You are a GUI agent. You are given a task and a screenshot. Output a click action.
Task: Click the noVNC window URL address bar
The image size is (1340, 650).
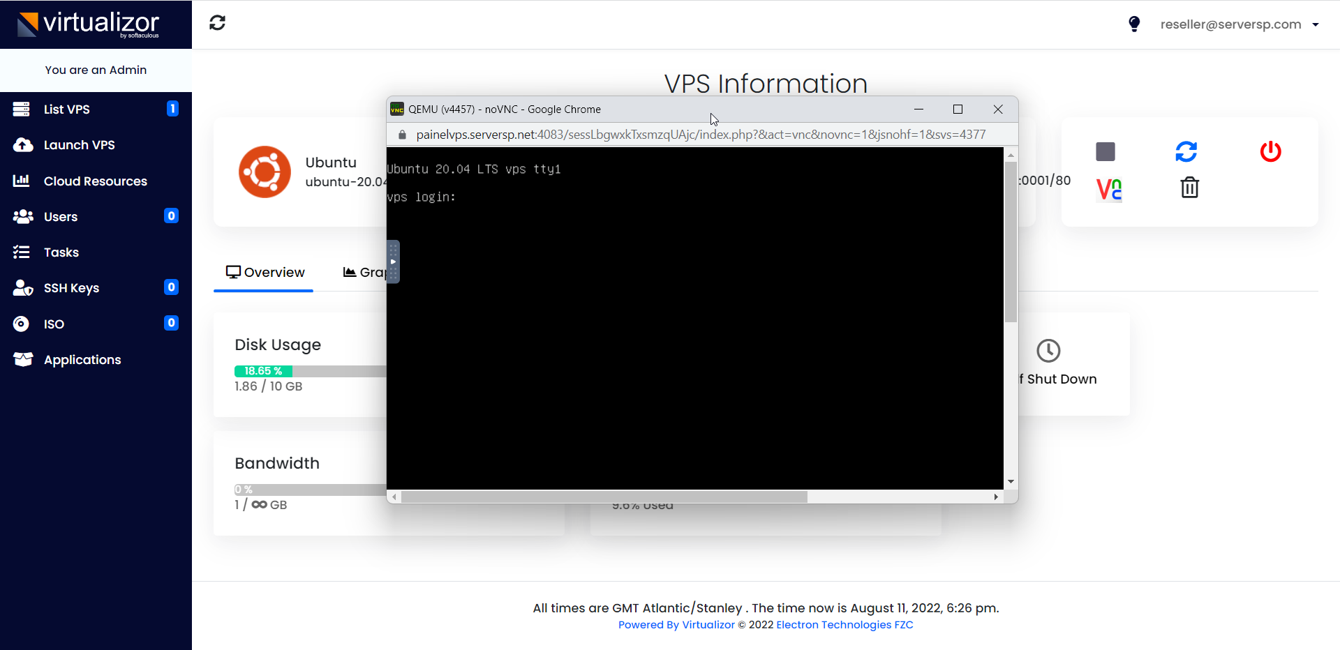701,135
